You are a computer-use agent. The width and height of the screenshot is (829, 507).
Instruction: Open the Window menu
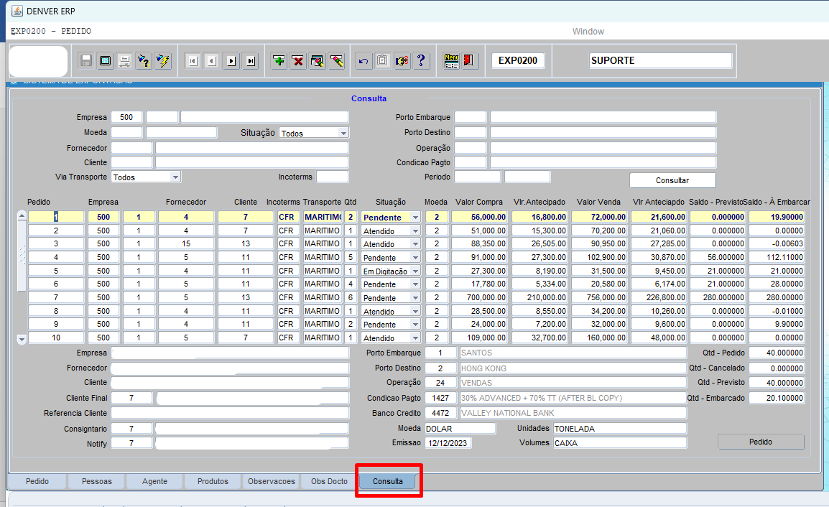pos(588,32)
